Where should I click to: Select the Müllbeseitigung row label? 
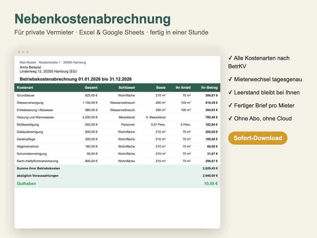[x=28, y=124]
